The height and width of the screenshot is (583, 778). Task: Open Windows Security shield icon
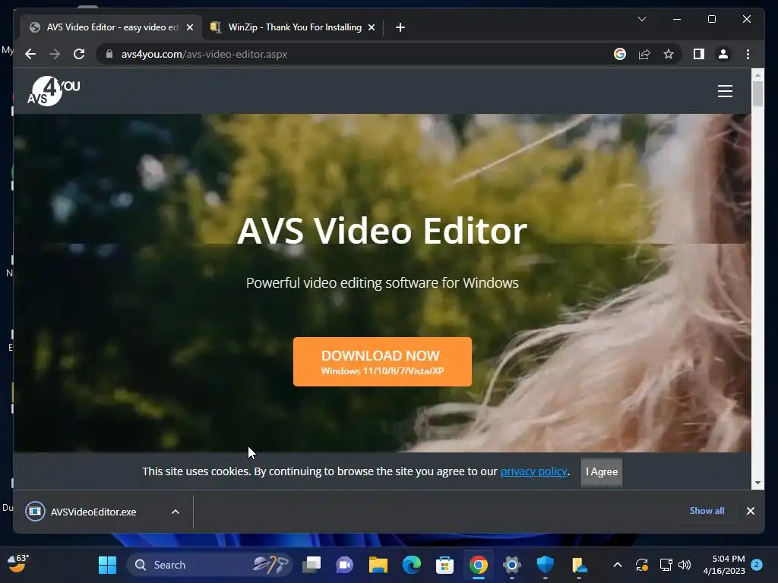tap(545, 565)
